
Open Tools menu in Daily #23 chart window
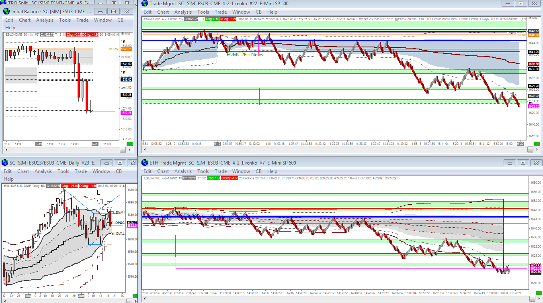tap(63, 171)
